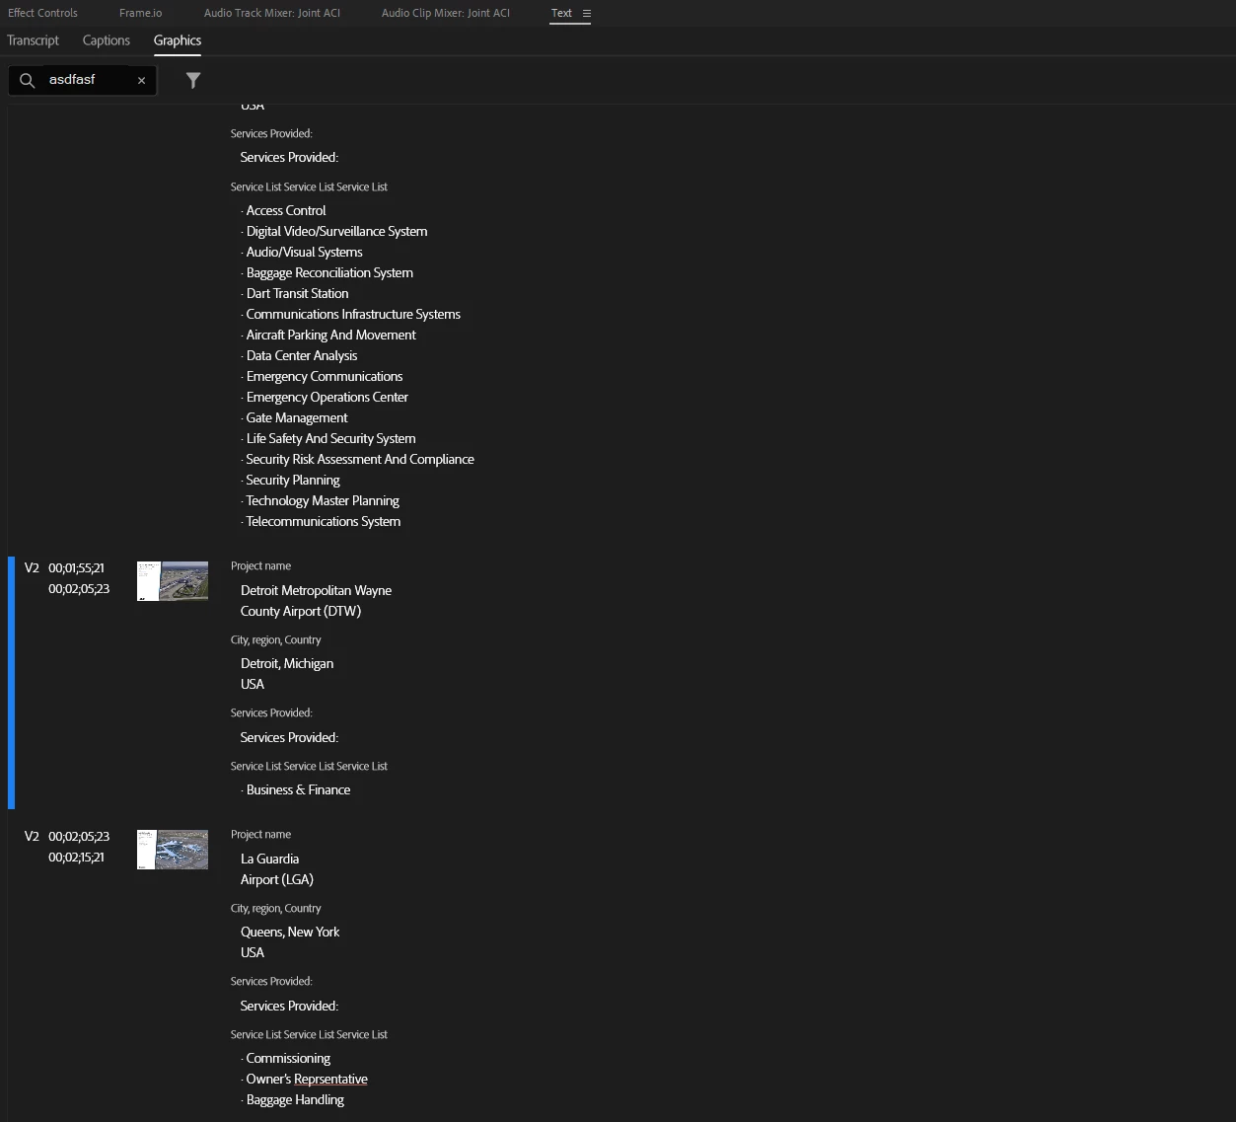This screenshot has width=1236, height=1122.
Task: Click Project name label above La Guardia
Action: pyautogui.click(x=260, y=834)
